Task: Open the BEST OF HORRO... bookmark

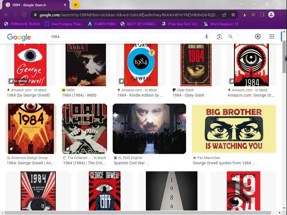Action: pos(139,24)
